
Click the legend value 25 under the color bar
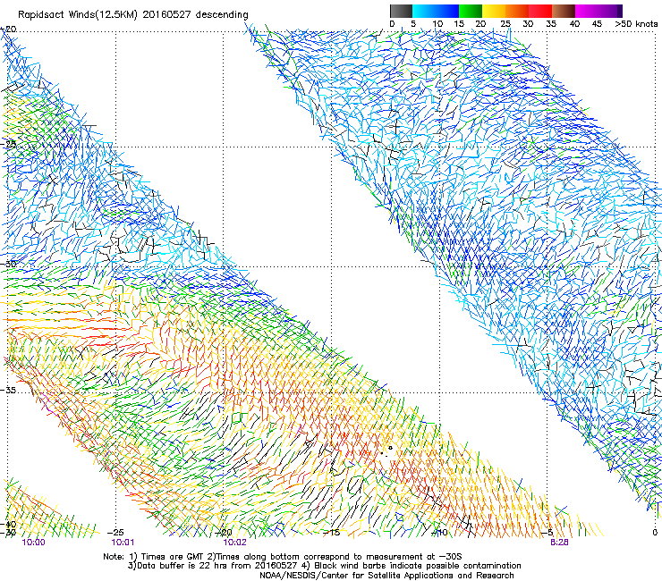(505, 24)
